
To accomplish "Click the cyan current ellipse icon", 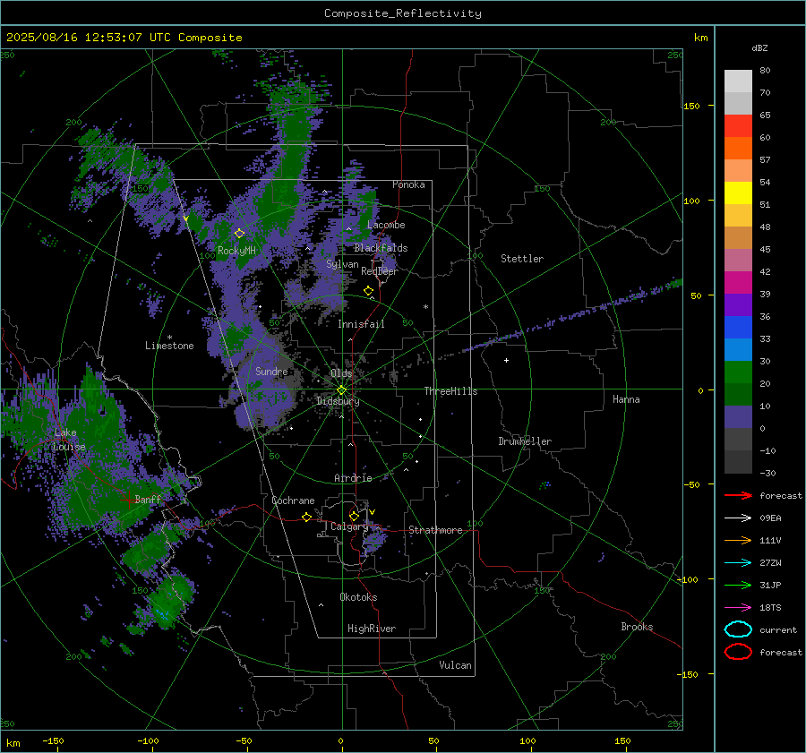I will click(738, 629).
